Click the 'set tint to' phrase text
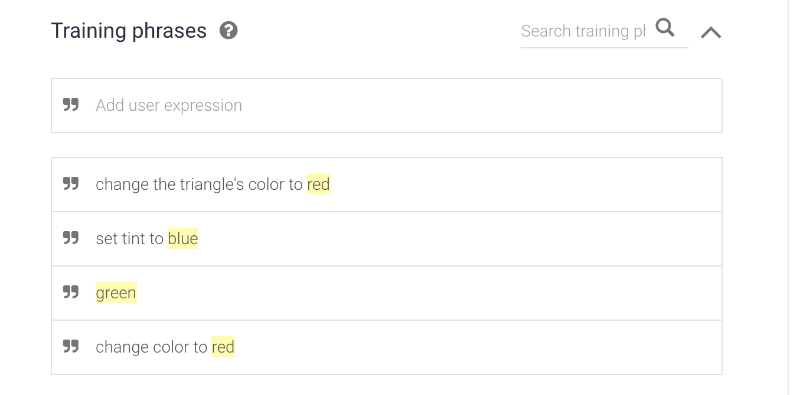797x395 pixels. 129,239
